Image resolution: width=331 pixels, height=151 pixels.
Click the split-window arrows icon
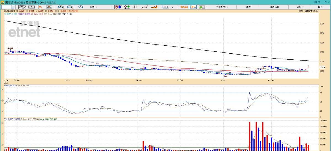pos(49,7)
